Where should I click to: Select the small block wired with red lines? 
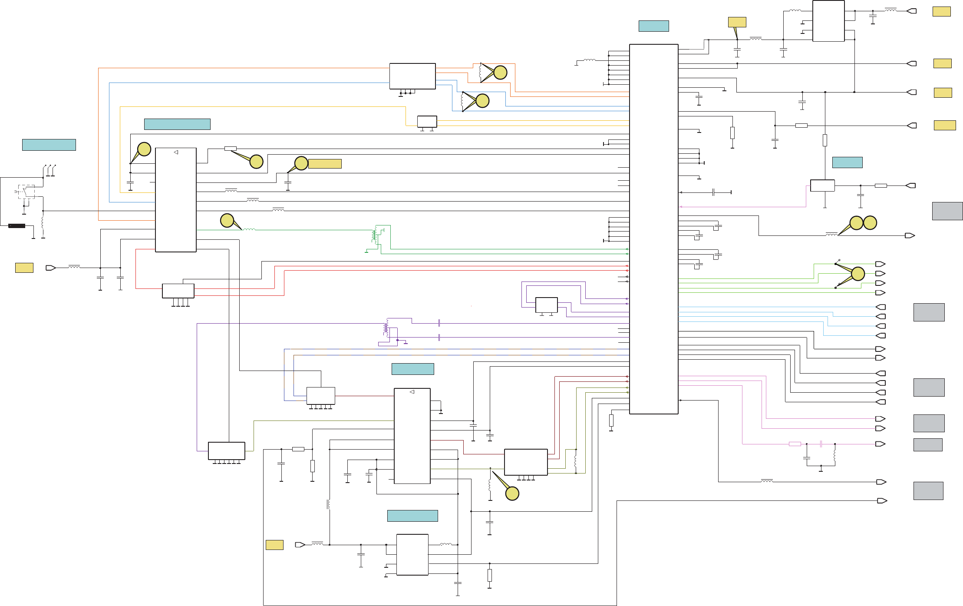tap(178, 291)
